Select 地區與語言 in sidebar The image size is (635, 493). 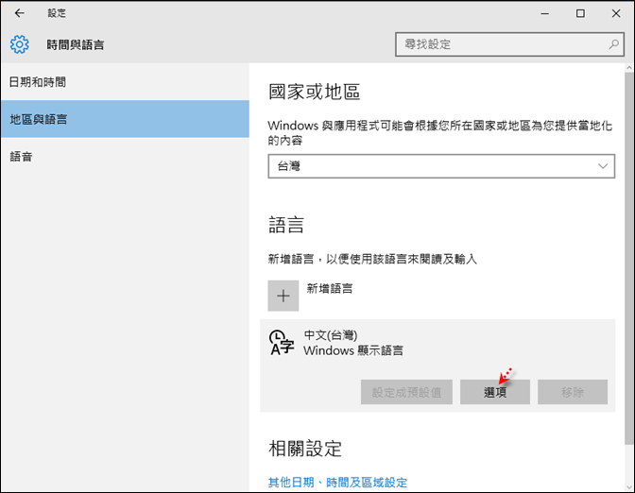125,119
